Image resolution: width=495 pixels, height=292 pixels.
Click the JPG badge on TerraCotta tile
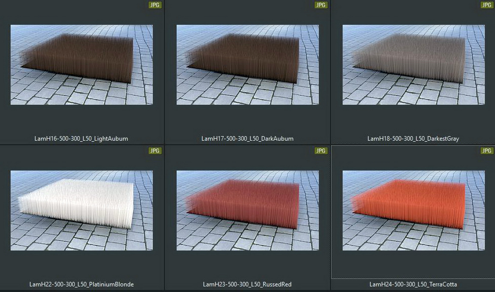pos(487,151)
